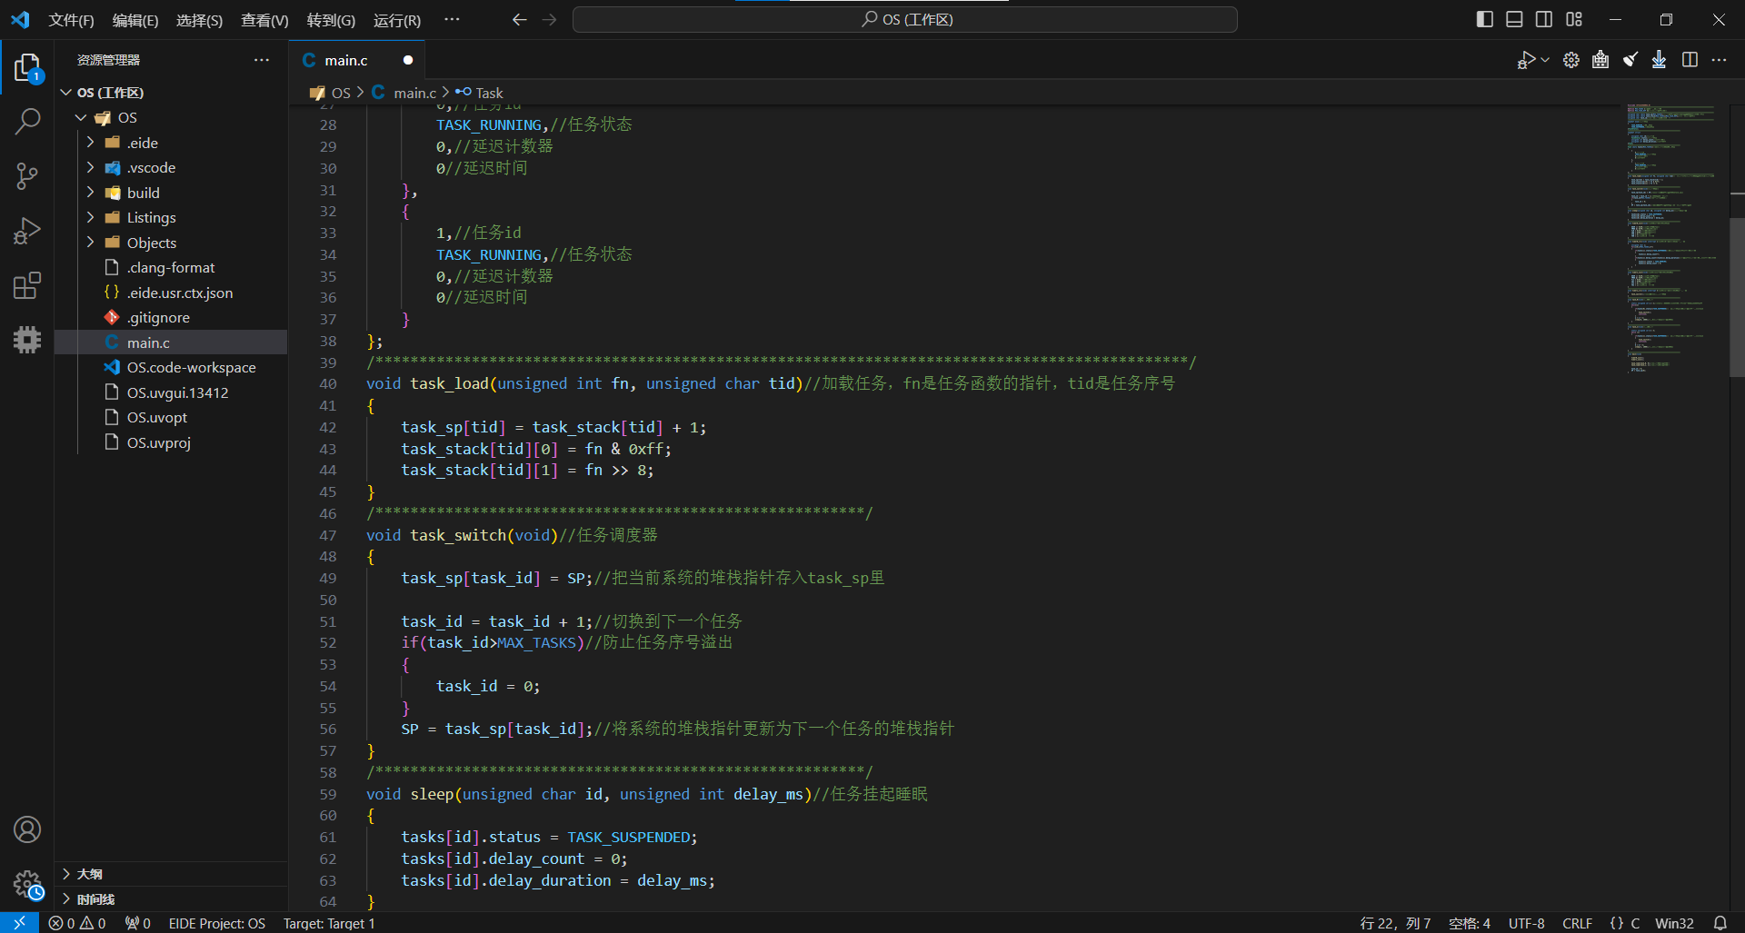Expand the build folder

[143, 193]
